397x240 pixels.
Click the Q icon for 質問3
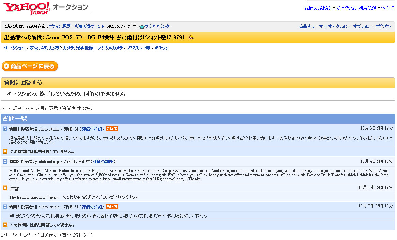(x=5, y=207)
